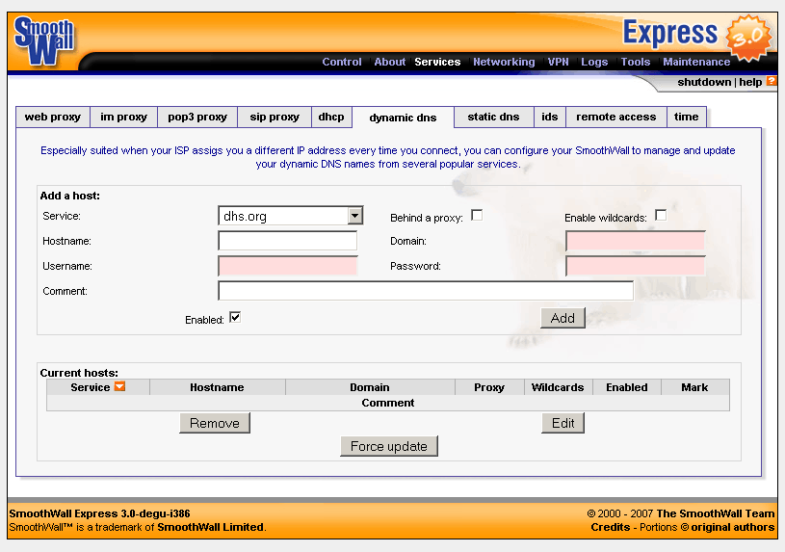The width and height of the screenshot is (785, 552).
Task: Click the Domain column header
Action: tap(370, 387)
